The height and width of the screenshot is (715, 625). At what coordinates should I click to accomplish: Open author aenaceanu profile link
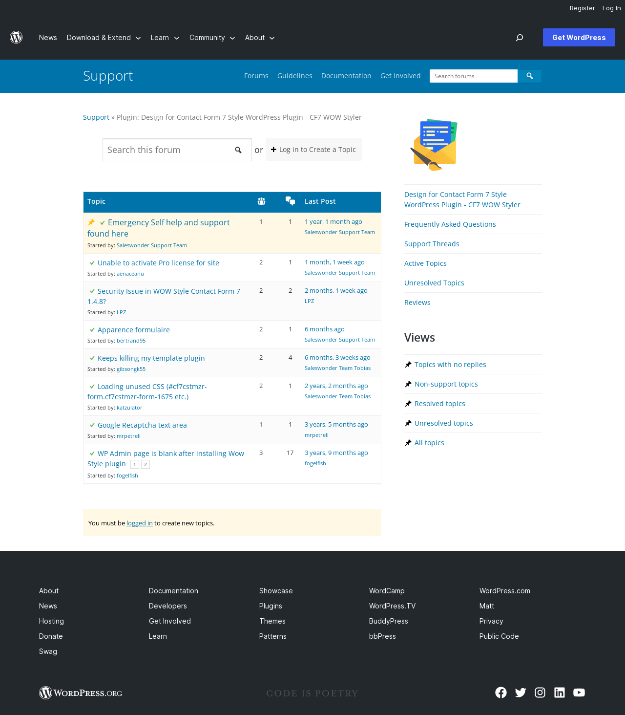point(130,274)
